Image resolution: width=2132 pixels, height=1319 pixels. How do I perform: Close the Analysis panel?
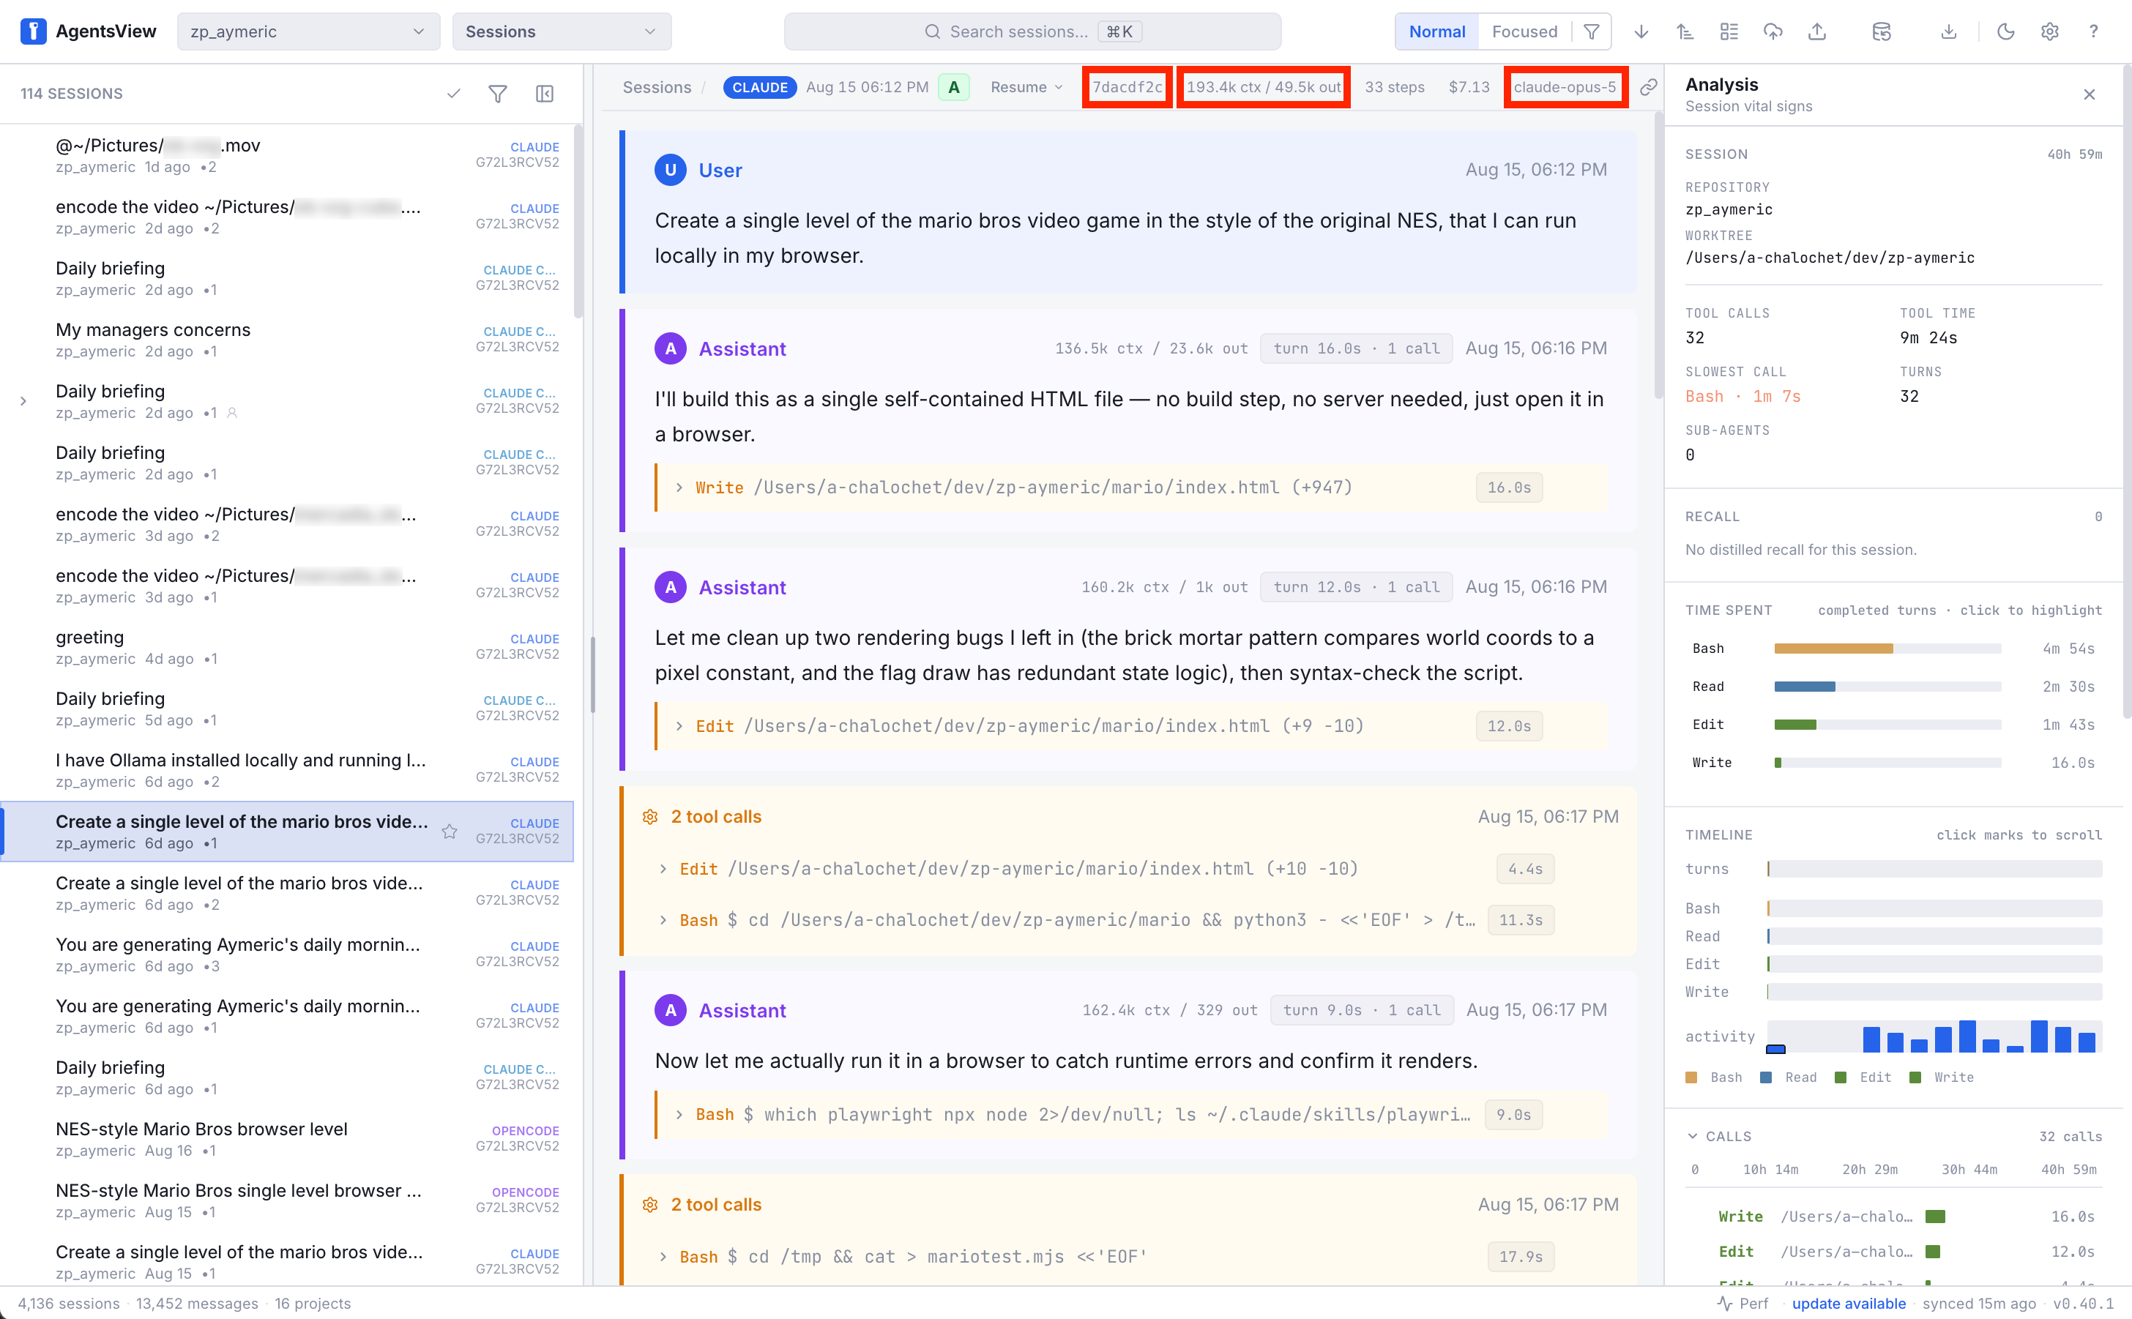pos(2090,94)
